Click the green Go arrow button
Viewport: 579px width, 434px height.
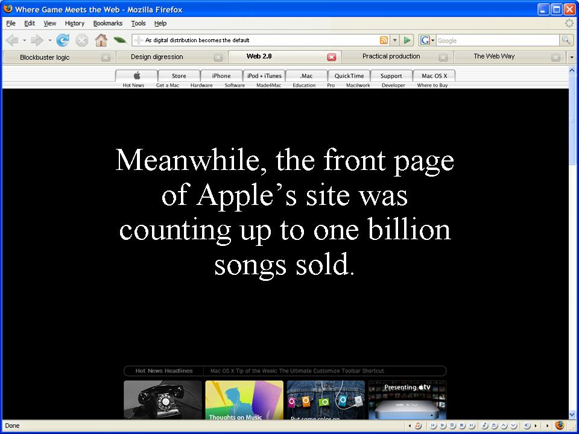[407, 40]
